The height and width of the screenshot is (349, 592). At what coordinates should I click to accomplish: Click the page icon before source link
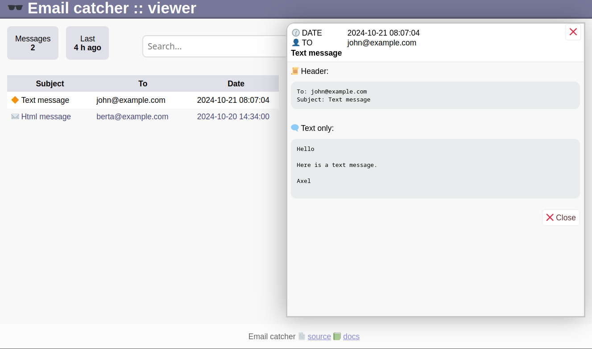(x=302, y=336)
